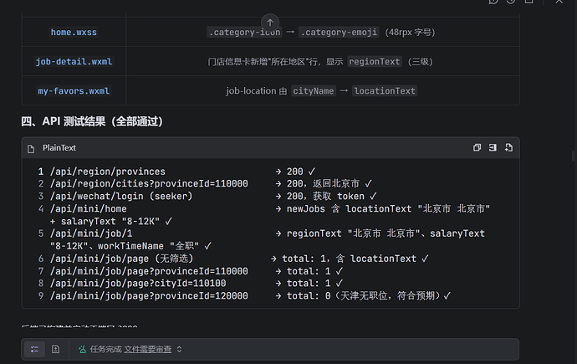This screenshot has height=364, width=577.
Task: Click the .category-icon code tag
Action: point(245,33)
